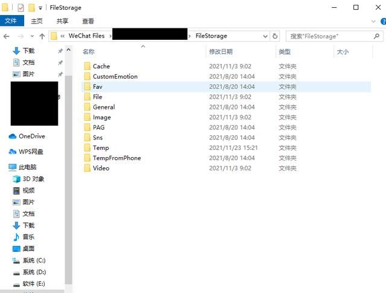Viewport: 386px width, 293px height.
Task: Refresh the current folder view
Action: tap(276, 36)
